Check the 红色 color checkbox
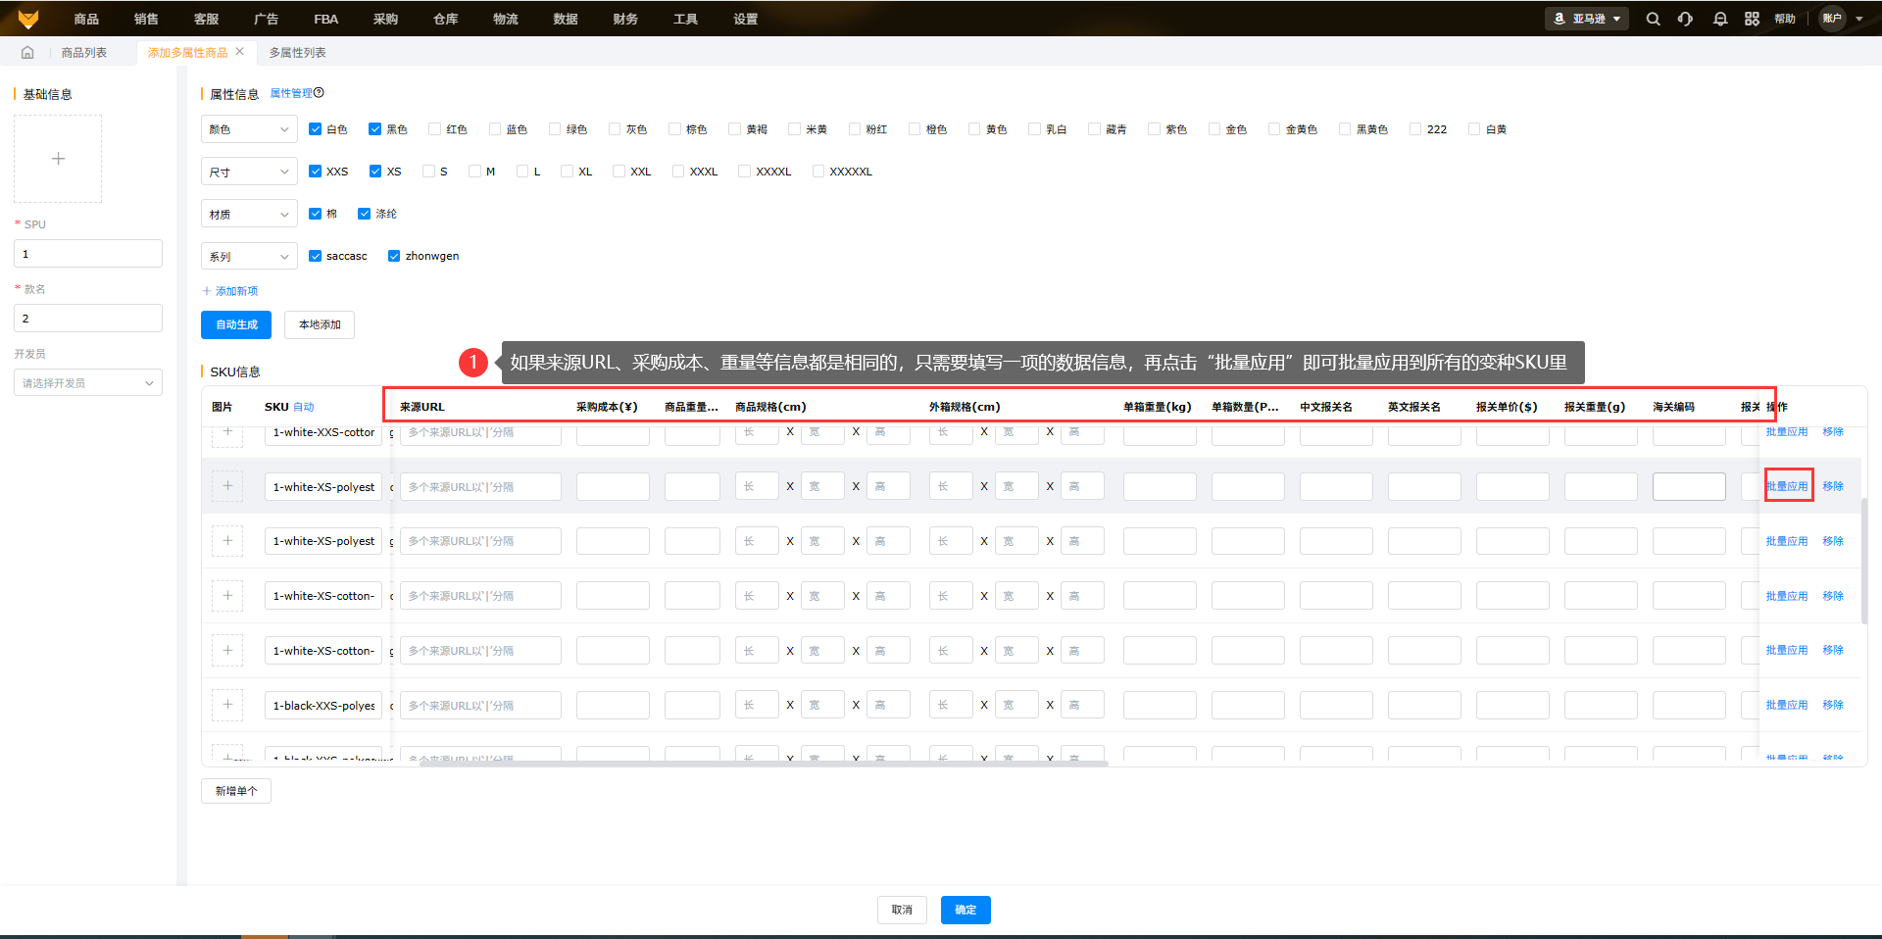 click(x=434, y=129)
